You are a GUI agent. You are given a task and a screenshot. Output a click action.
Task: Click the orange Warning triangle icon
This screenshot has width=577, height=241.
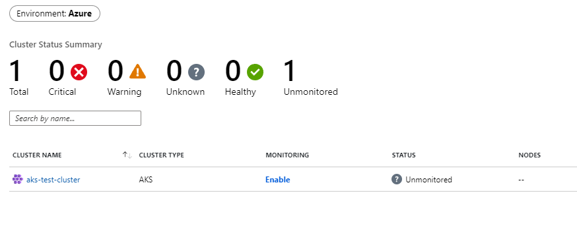click(x=137, y=72)
